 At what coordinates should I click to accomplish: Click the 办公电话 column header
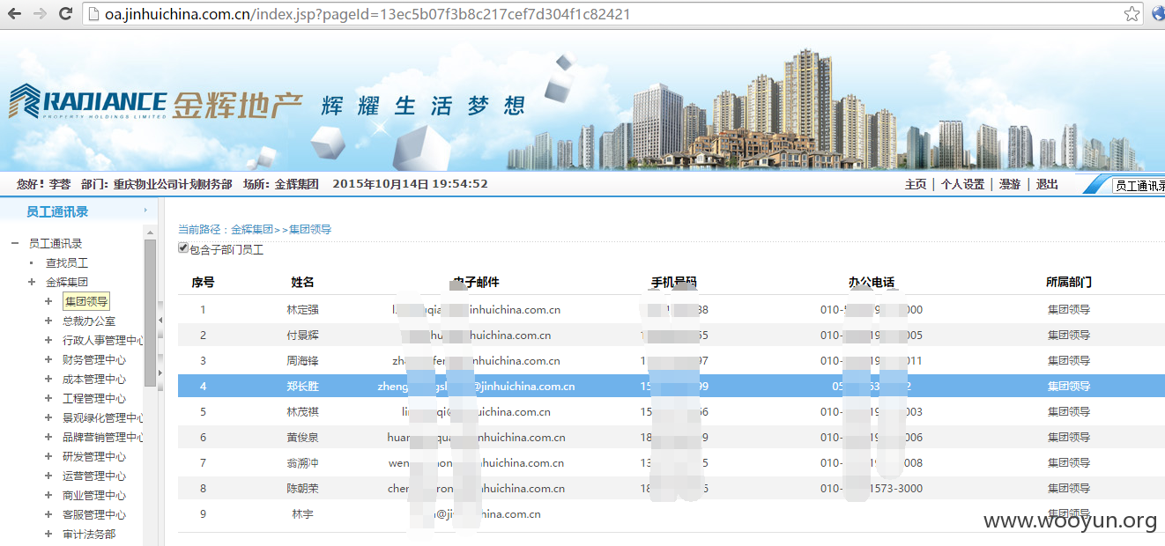[872, 282]
